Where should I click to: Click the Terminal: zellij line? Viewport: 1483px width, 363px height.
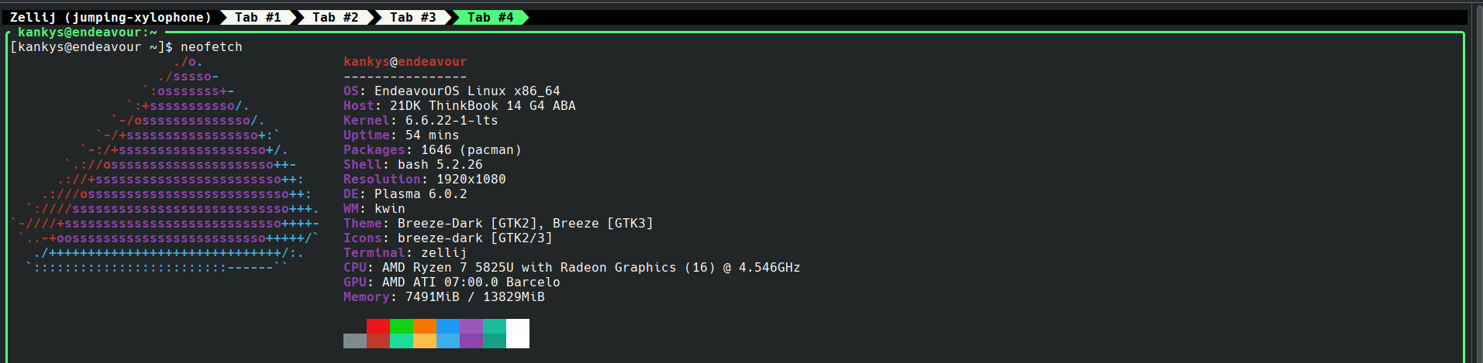405,253
